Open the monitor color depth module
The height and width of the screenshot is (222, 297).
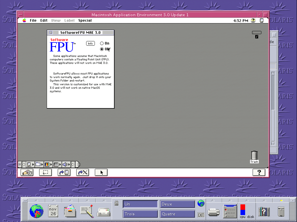pos(48,164)
